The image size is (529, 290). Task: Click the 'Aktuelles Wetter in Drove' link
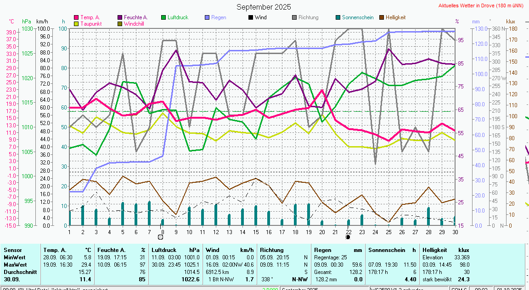pos(482,6)
